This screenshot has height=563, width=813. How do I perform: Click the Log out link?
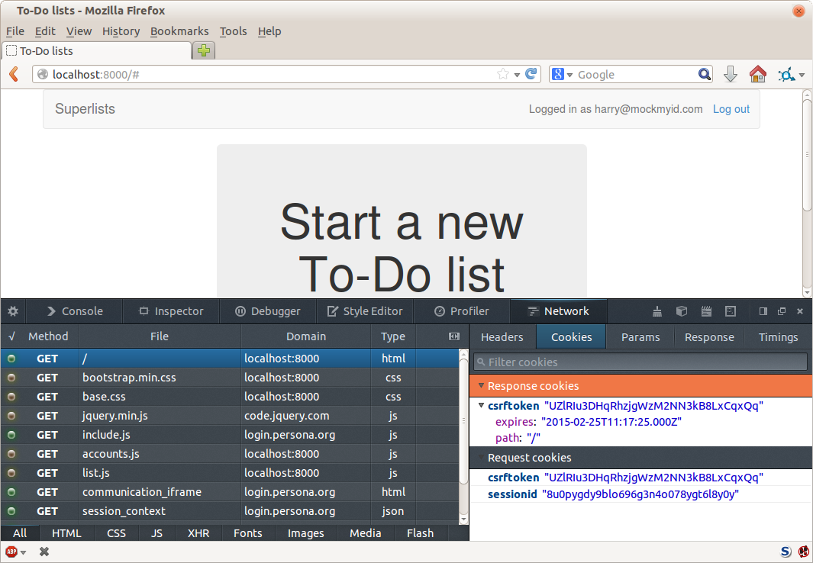point(731,109)
